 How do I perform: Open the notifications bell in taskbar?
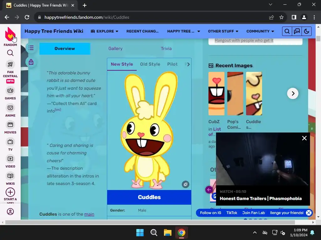(x=313, y=232)
